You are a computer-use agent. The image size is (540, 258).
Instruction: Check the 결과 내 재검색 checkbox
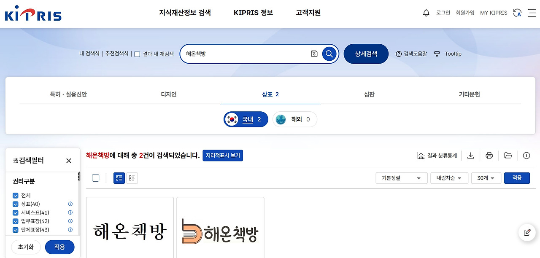pyautogui.click(x=137, y=54)
